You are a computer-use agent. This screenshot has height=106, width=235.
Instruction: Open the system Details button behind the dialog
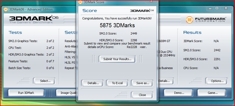[166, 81]
